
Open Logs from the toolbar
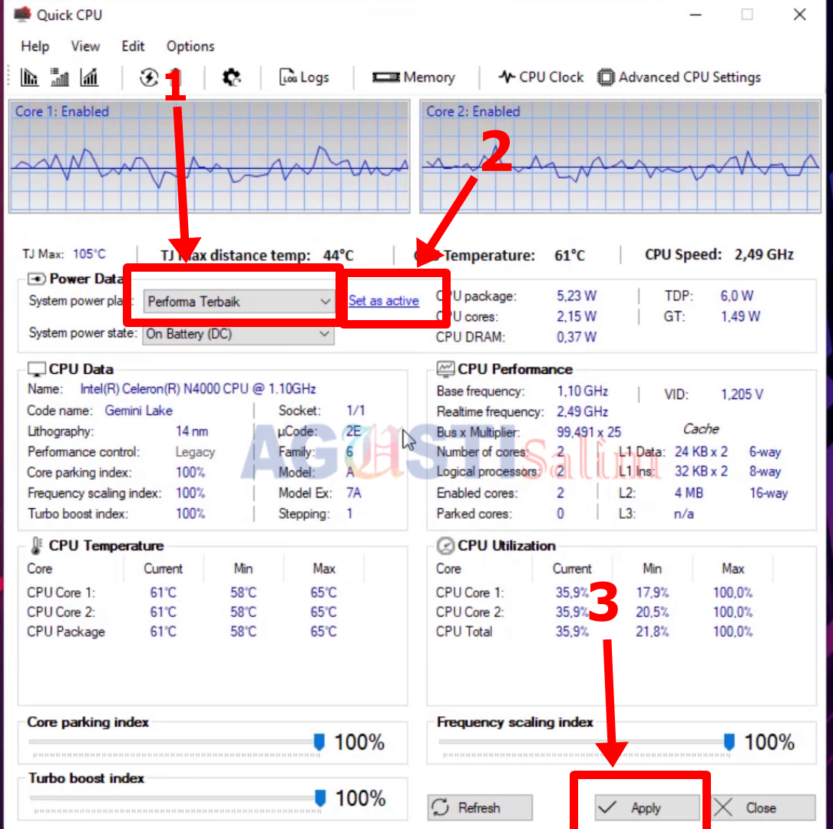click(x=304, y=78)
